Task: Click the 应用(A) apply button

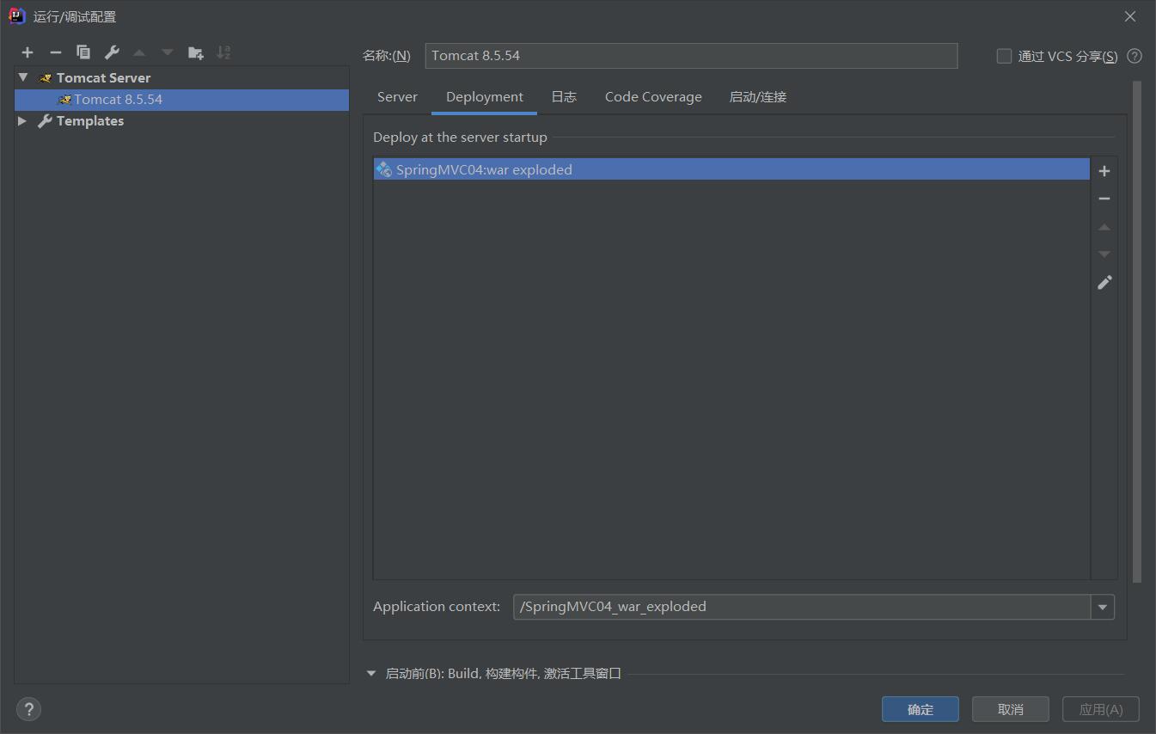Action: click(1101, 709)
